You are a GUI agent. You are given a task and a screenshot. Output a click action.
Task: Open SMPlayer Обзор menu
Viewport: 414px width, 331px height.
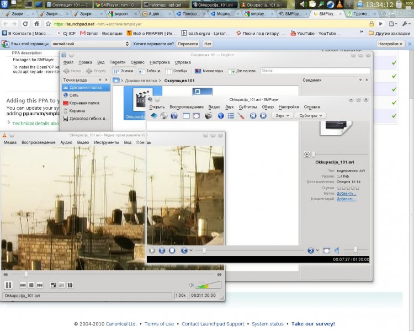tap(268, 107)
